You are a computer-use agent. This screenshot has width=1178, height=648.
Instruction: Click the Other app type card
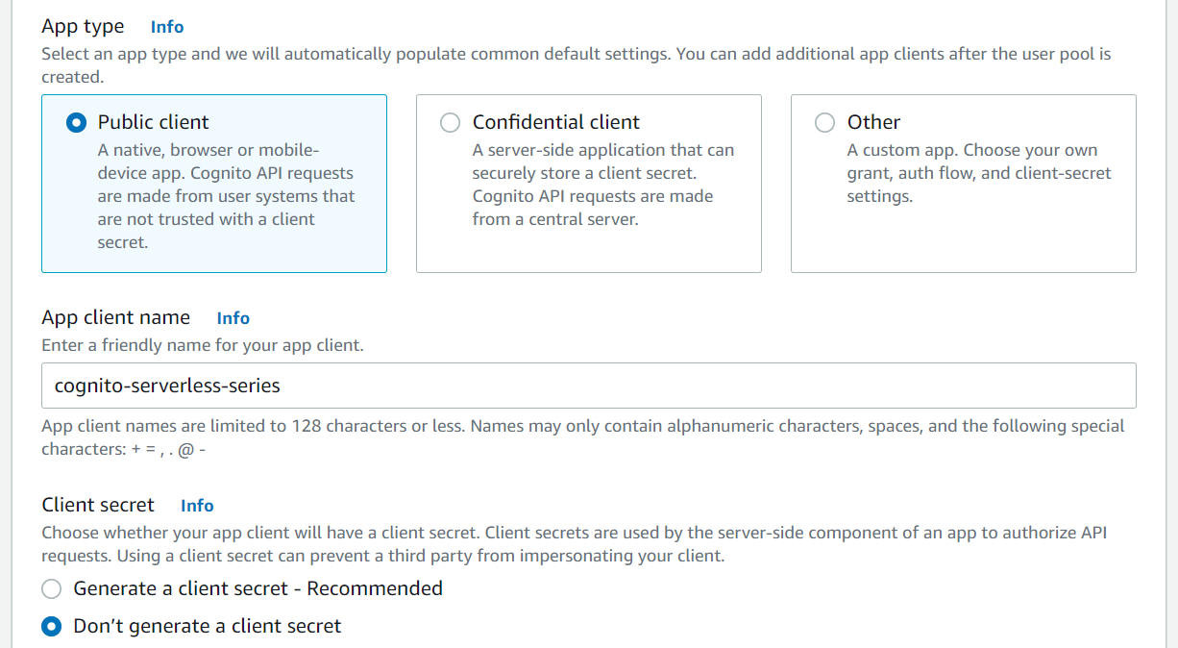963,183
